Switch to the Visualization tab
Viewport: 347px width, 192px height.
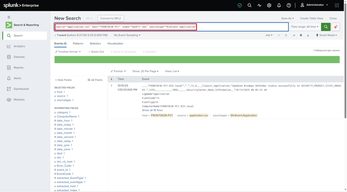[115, 43]
